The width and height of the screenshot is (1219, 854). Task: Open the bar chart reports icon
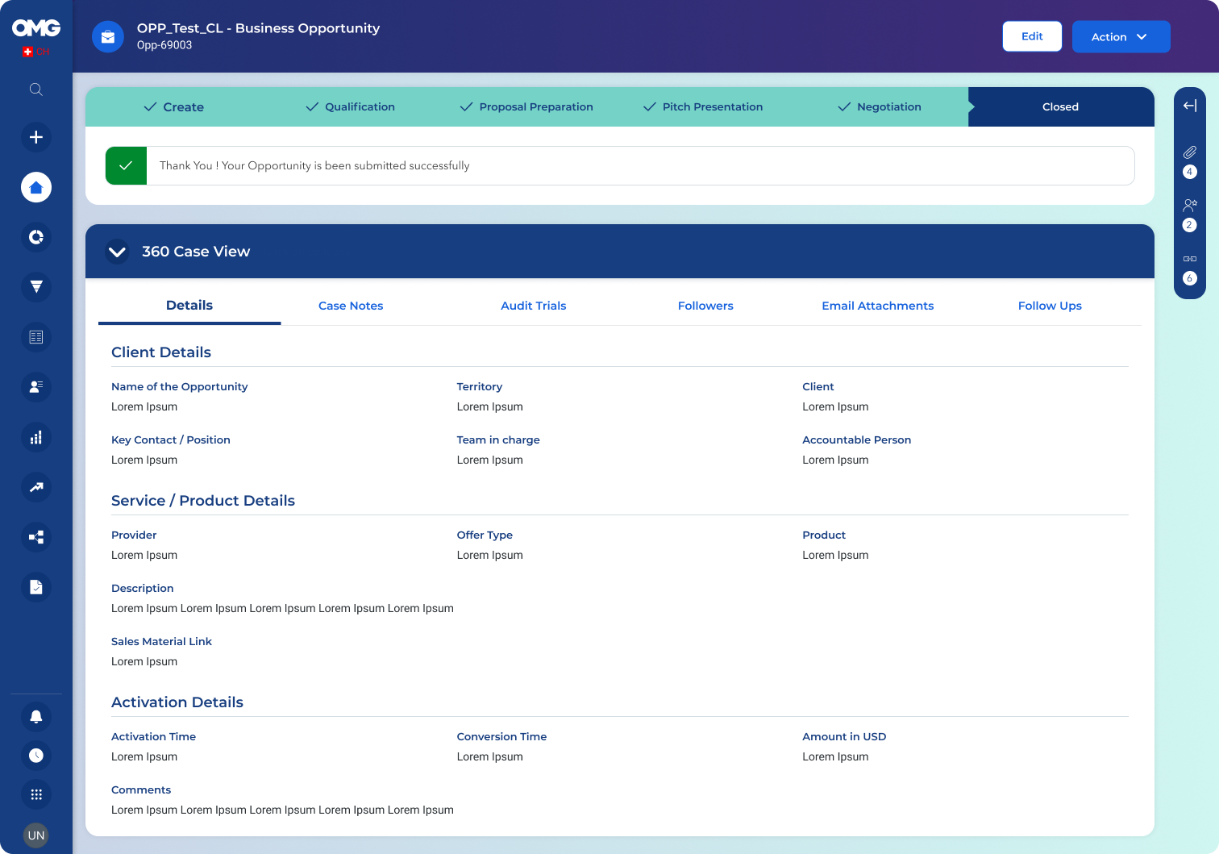pos(36,437)
